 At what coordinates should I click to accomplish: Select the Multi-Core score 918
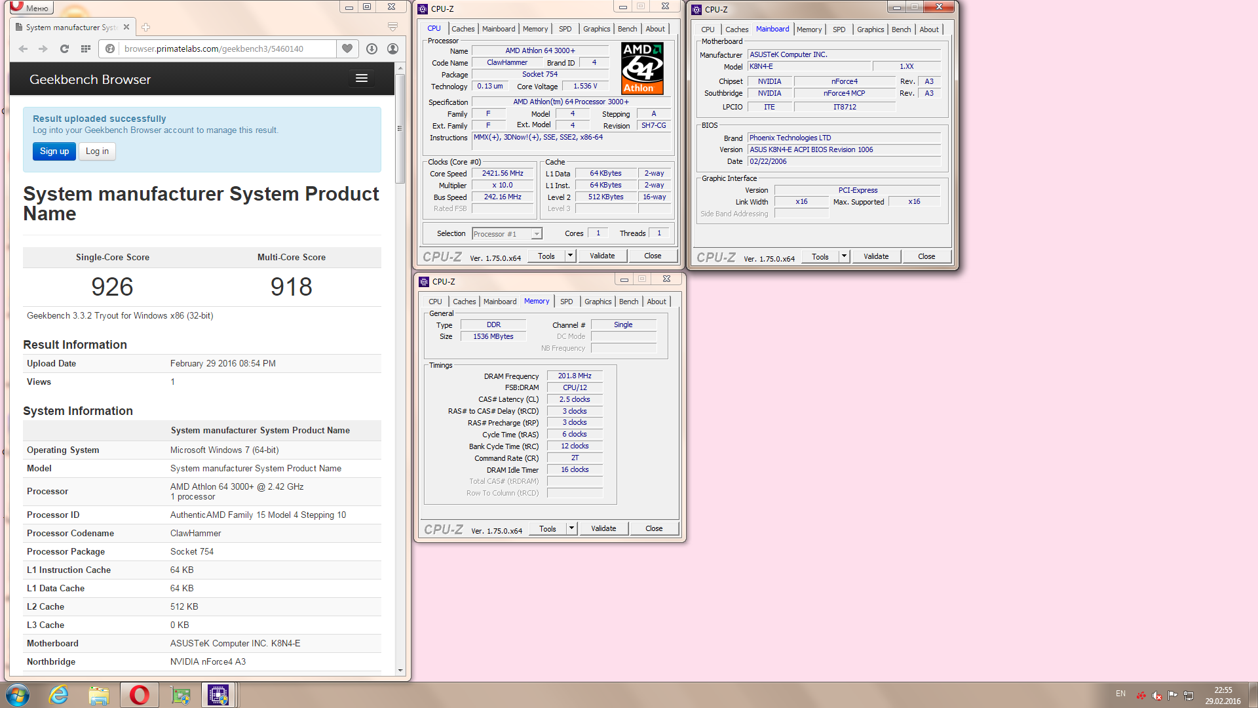click(292, 287)
